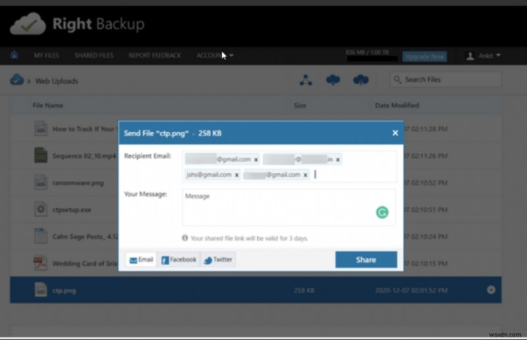Sort by the Size column header
The height and width of the screenshot is (340, 527).
point(300,105)
